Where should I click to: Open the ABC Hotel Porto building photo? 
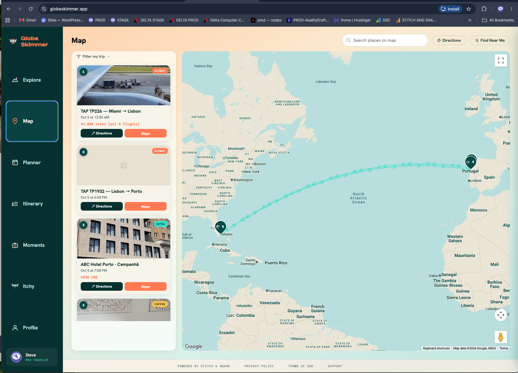coord(124,239)
